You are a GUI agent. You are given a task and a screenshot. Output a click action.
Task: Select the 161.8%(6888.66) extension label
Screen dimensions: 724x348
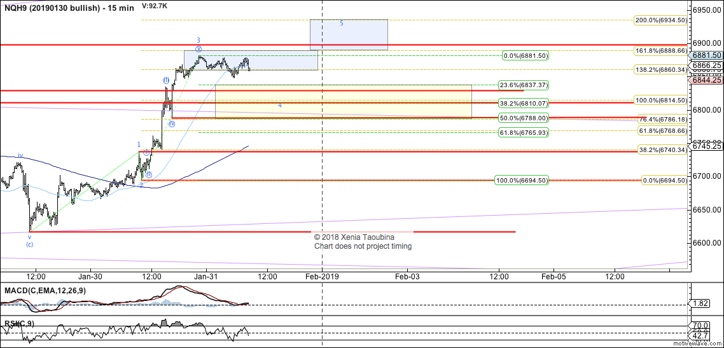tap(661, 50)
